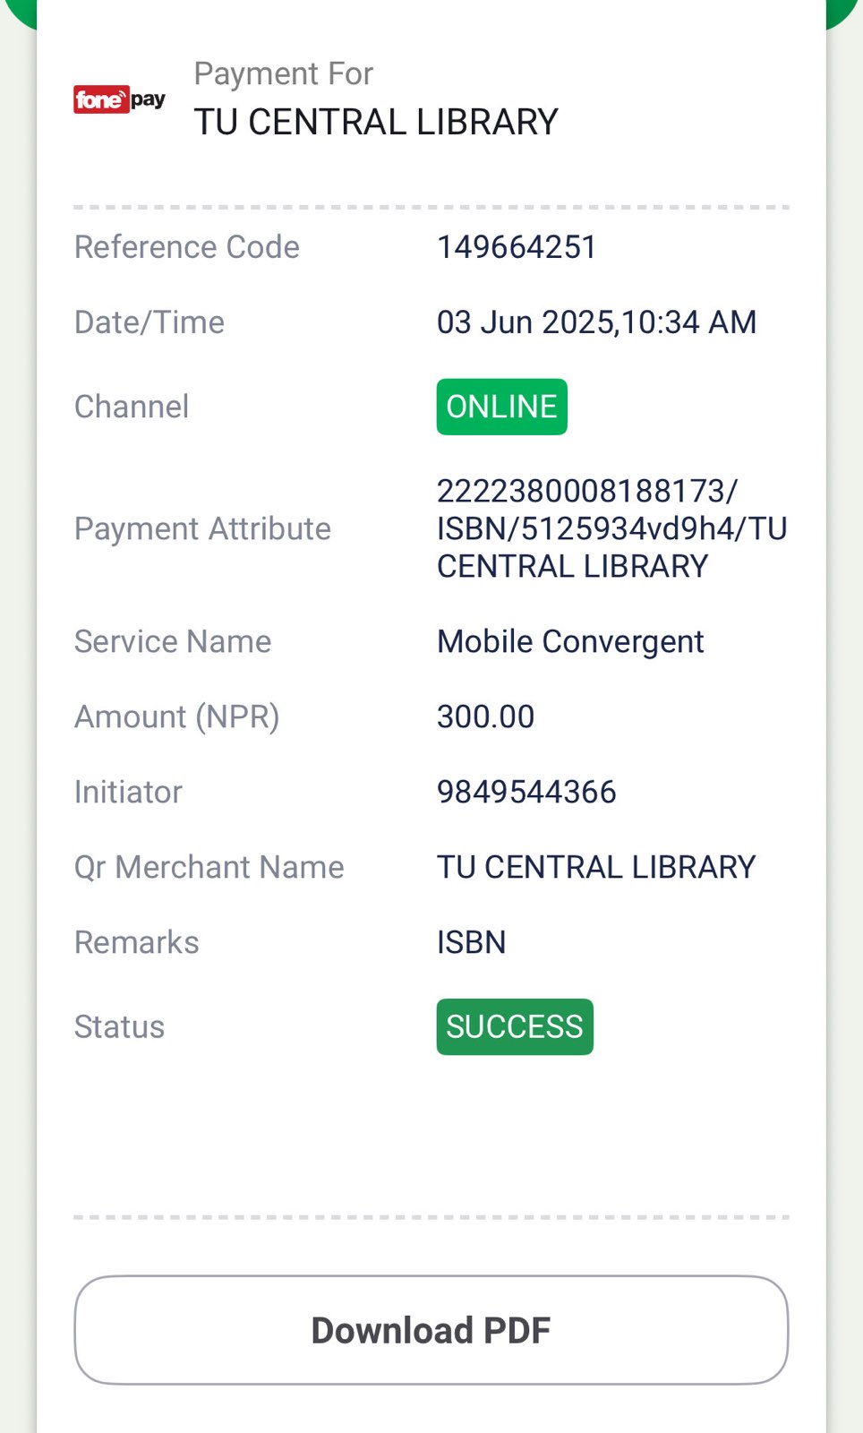Click the reference code 149664251

click(517, 247)
